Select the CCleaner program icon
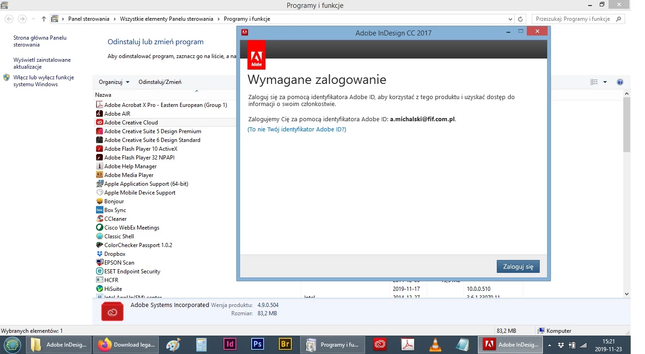645x354 pixels. (x=99, y=219)
